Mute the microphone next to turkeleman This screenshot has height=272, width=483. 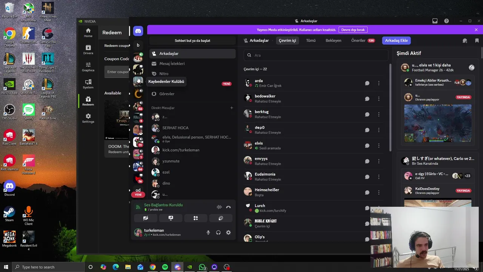point(208,233)
